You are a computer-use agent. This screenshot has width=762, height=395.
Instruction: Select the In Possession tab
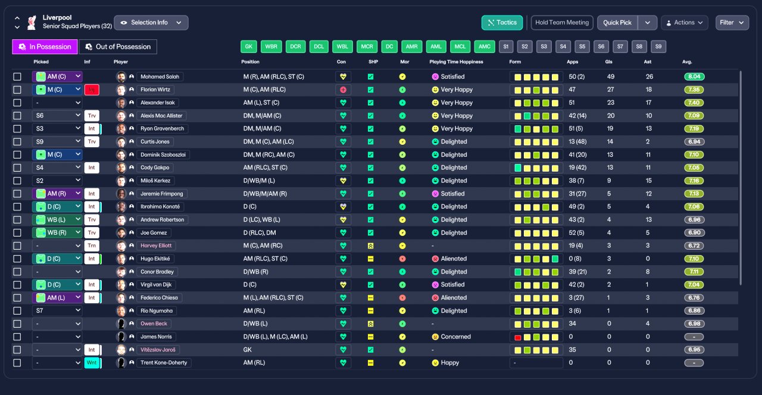tap(45, 46)
